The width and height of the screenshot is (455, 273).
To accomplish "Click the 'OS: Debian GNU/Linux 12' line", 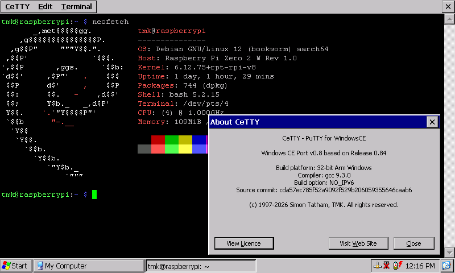I will tap(233, 49).
